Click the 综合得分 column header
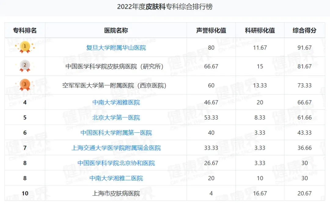 tap(305, 30)
